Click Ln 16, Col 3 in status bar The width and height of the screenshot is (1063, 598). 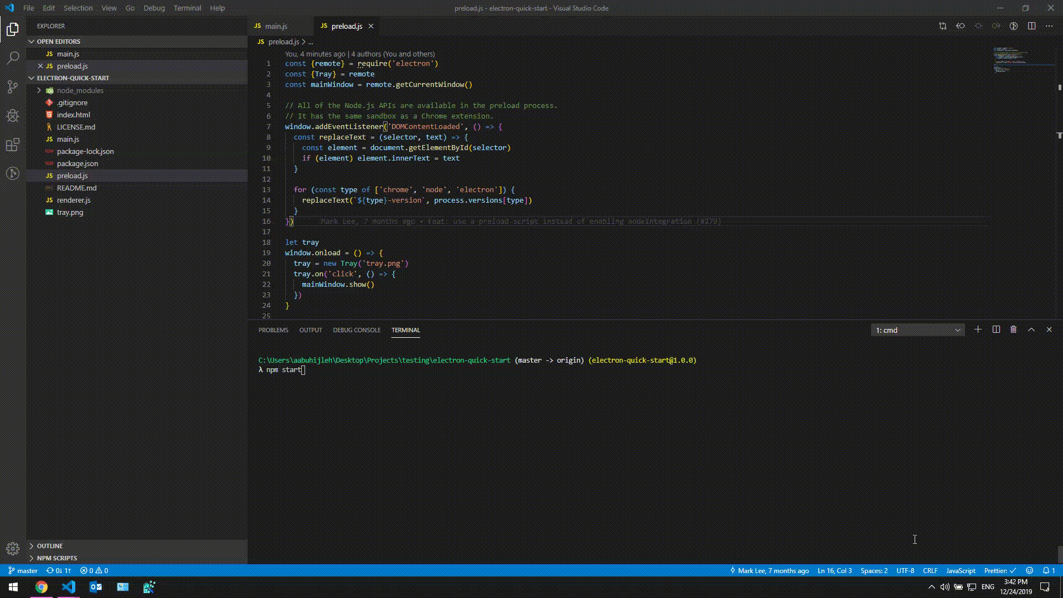pyautogui.click(x=834, y=570)
